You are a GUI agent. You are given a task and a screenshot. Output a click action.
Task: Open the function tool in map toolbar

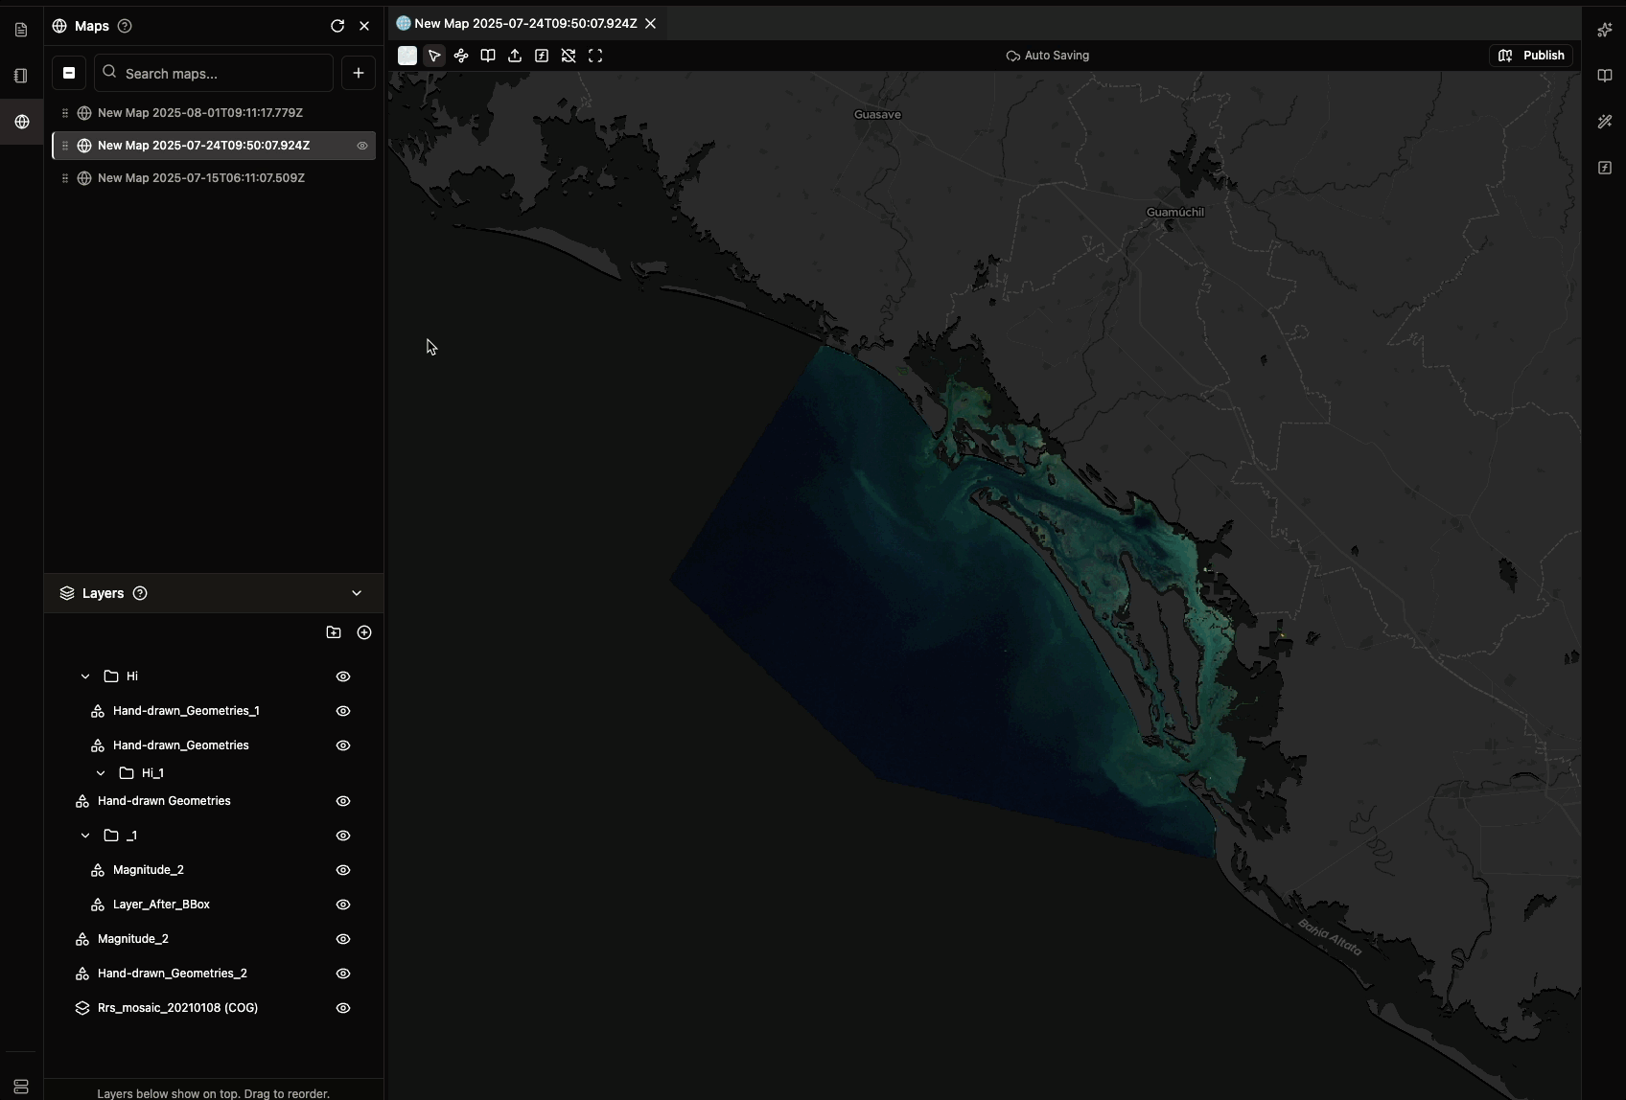coord(542,56)
